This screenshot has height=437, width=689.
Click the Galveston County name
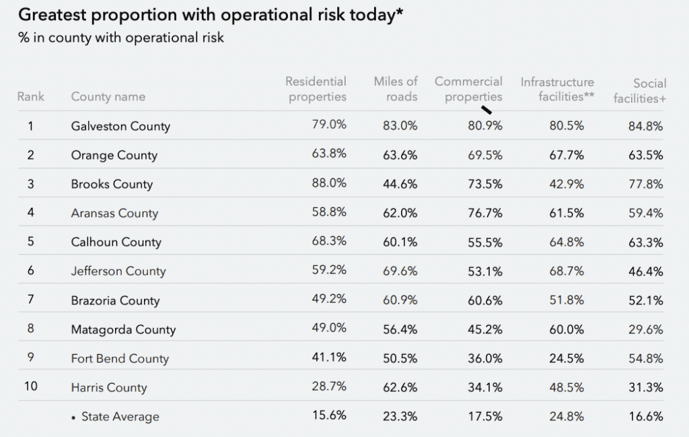pos(120,126)
